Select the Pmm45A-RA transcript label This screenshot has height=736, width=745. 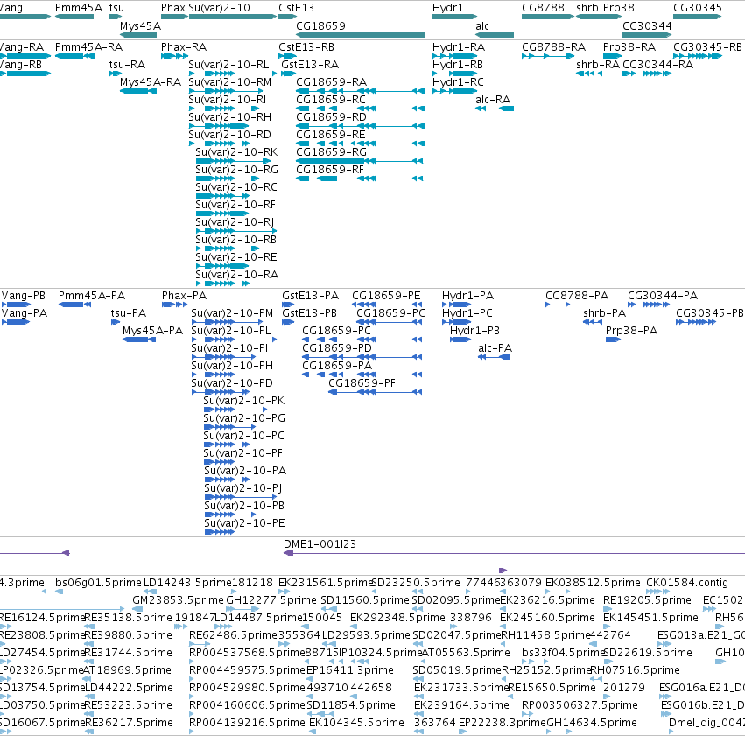click(88, 47)
